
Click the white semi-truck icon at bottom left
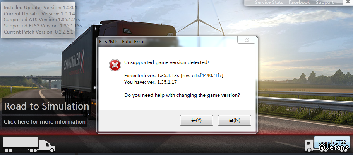point(29,144)
